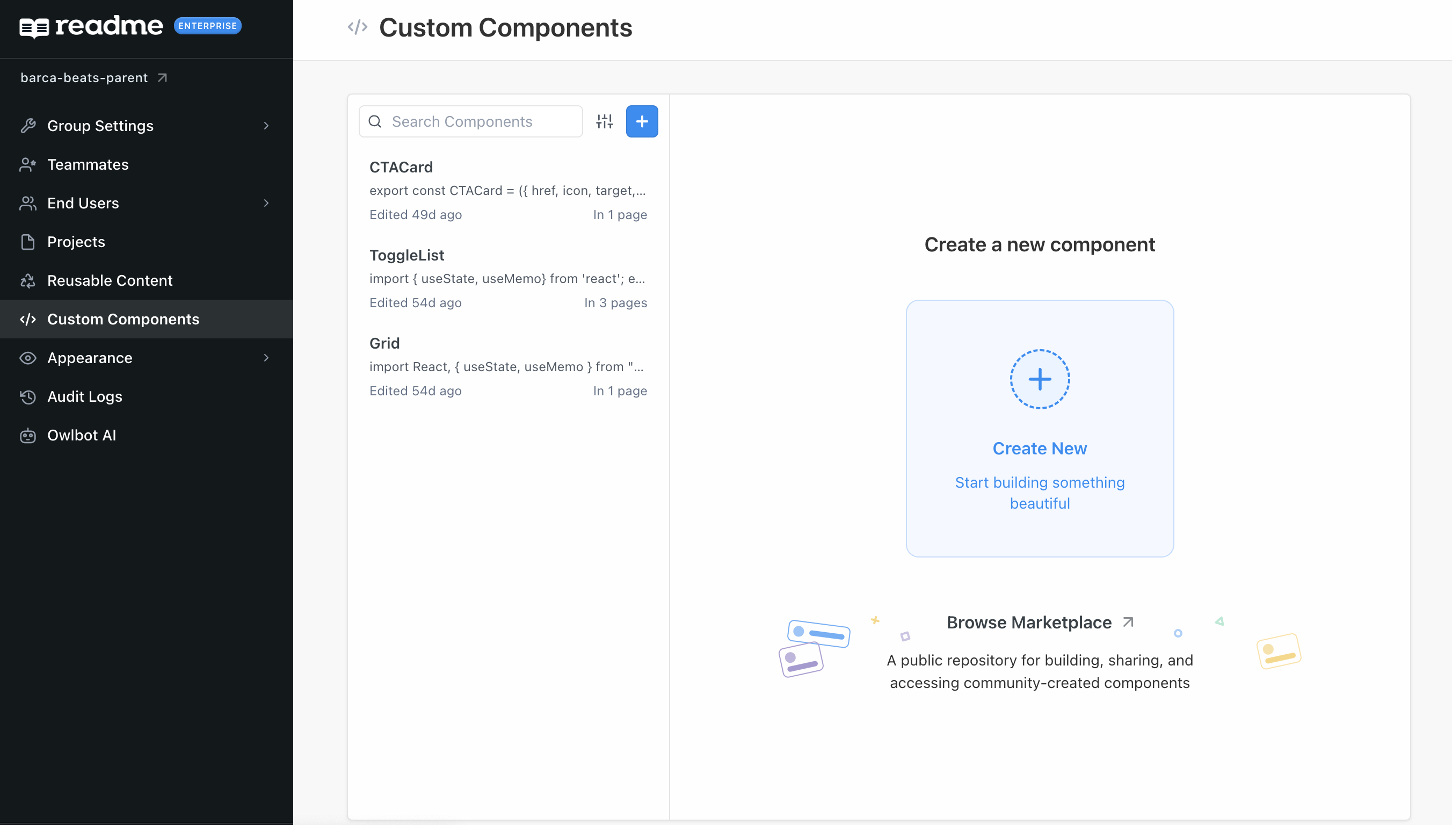Click the "Create a new component" heading
Image resolution: width=1452 pixels, height=825 pixels.
tap(1040, 244)
